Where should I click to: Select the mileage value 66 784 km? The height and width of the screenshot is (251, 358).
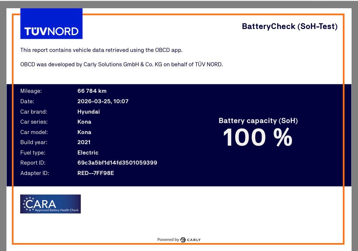tap(92, 91)
